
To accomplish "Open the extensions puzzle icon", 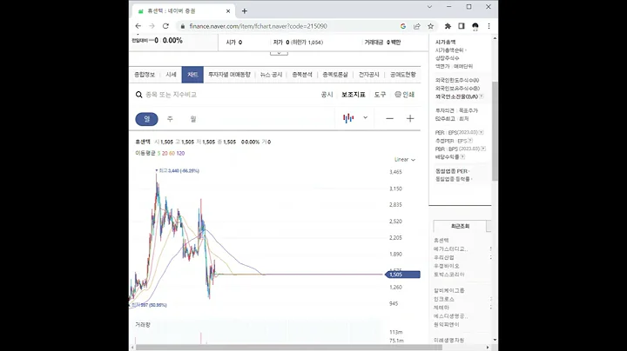I will point(448,26).
